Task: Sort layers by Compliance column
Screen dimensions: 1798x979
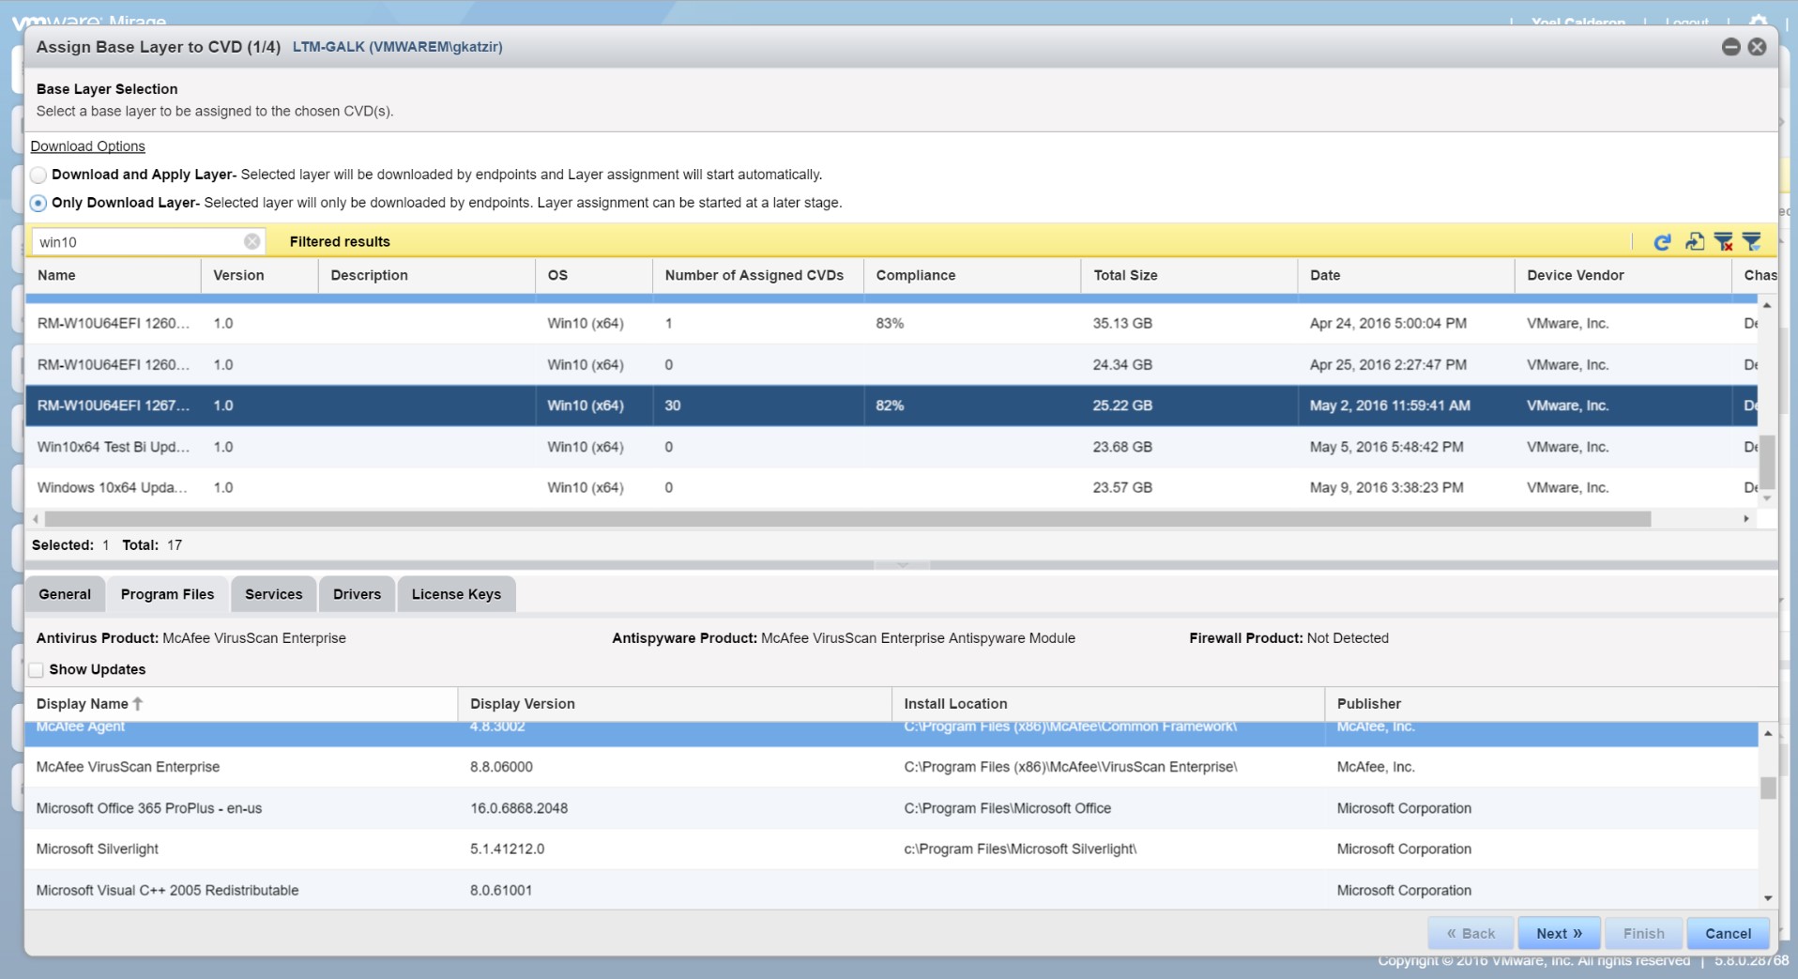Action: (972, 275)
